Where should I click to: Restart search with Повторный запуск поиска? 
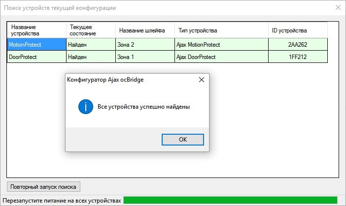43,187
